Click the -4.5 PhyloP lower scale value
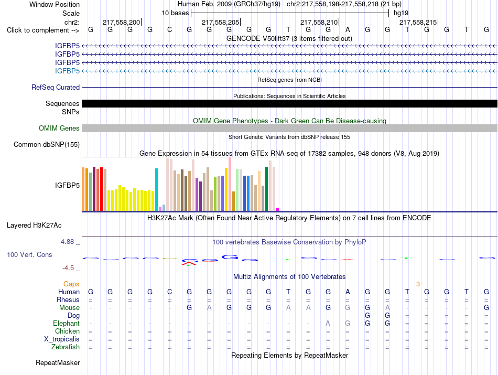498x375 pixels. [x=68, y=268]
